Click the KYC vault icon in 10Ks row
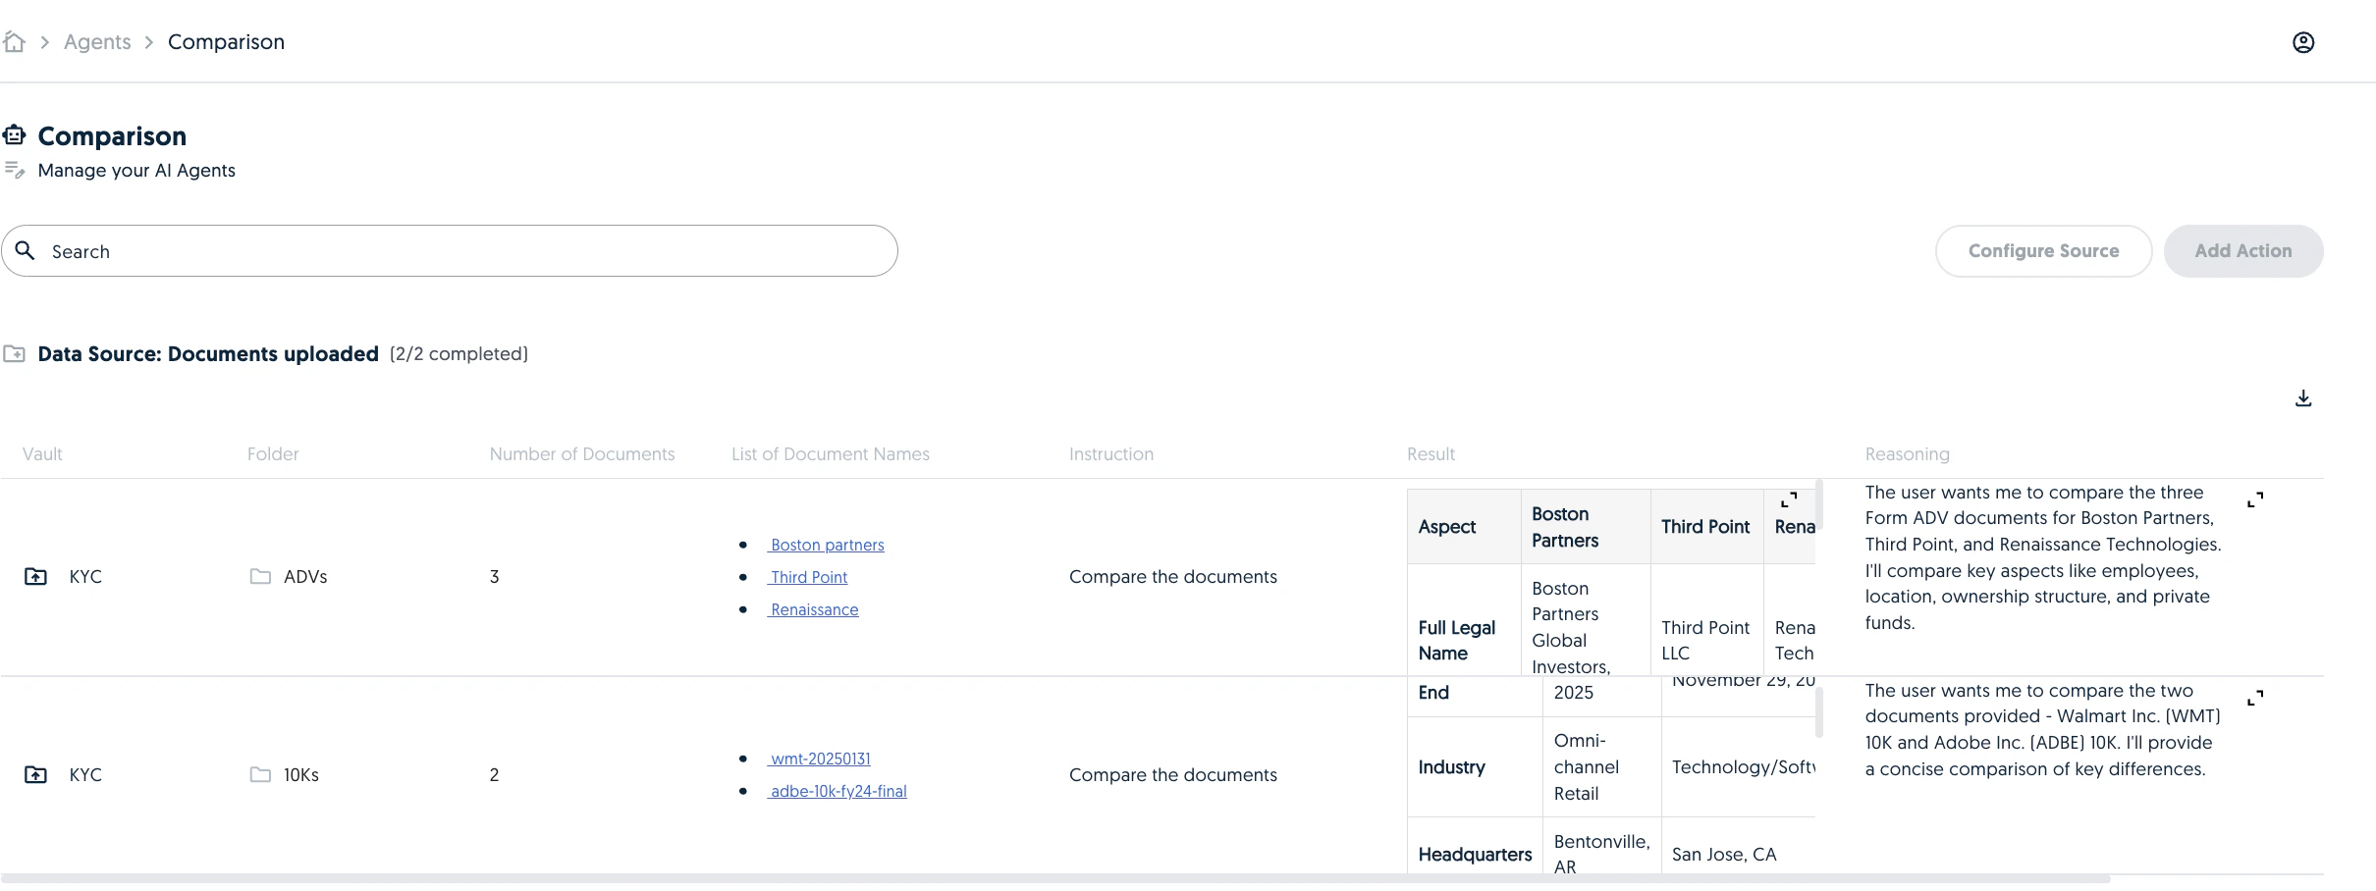Image resolution: width=2376 pixels, height=891 pixels. click(x=35, y=774)
